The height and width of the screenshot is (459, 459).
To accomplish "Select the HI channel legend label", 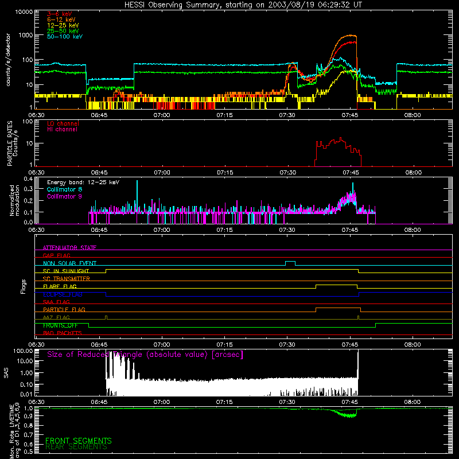I will tap(62, 130).
